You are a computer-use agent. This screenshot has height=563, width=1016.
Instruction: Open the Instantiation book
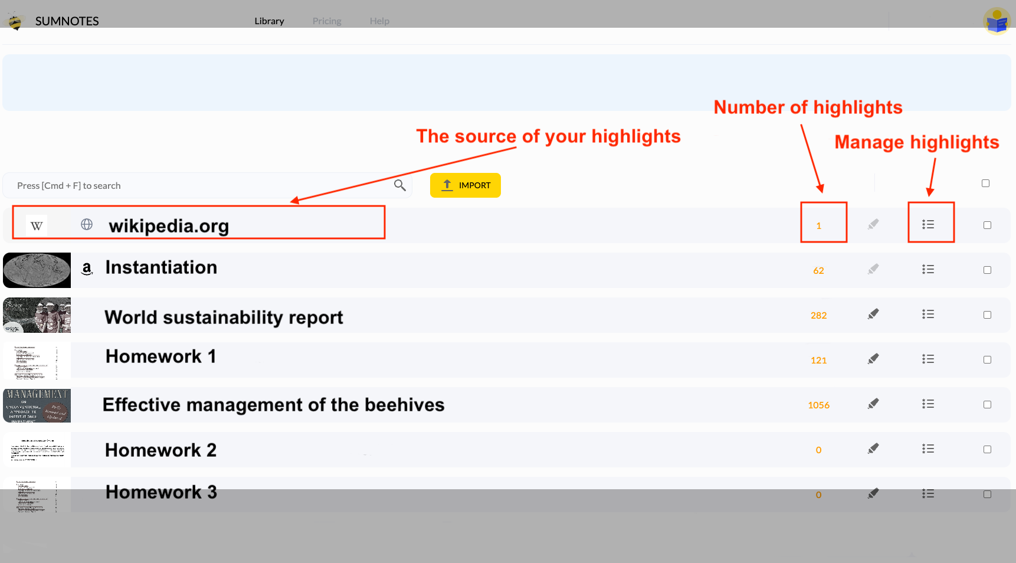point(161,267)
